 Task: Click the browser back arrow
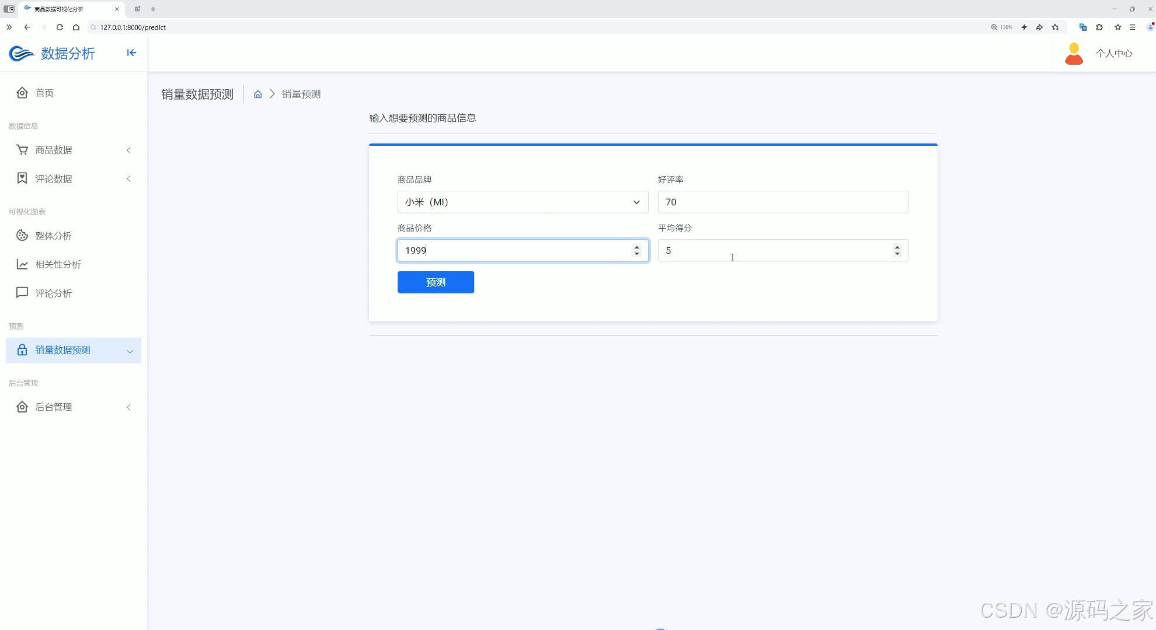point(27,27)
